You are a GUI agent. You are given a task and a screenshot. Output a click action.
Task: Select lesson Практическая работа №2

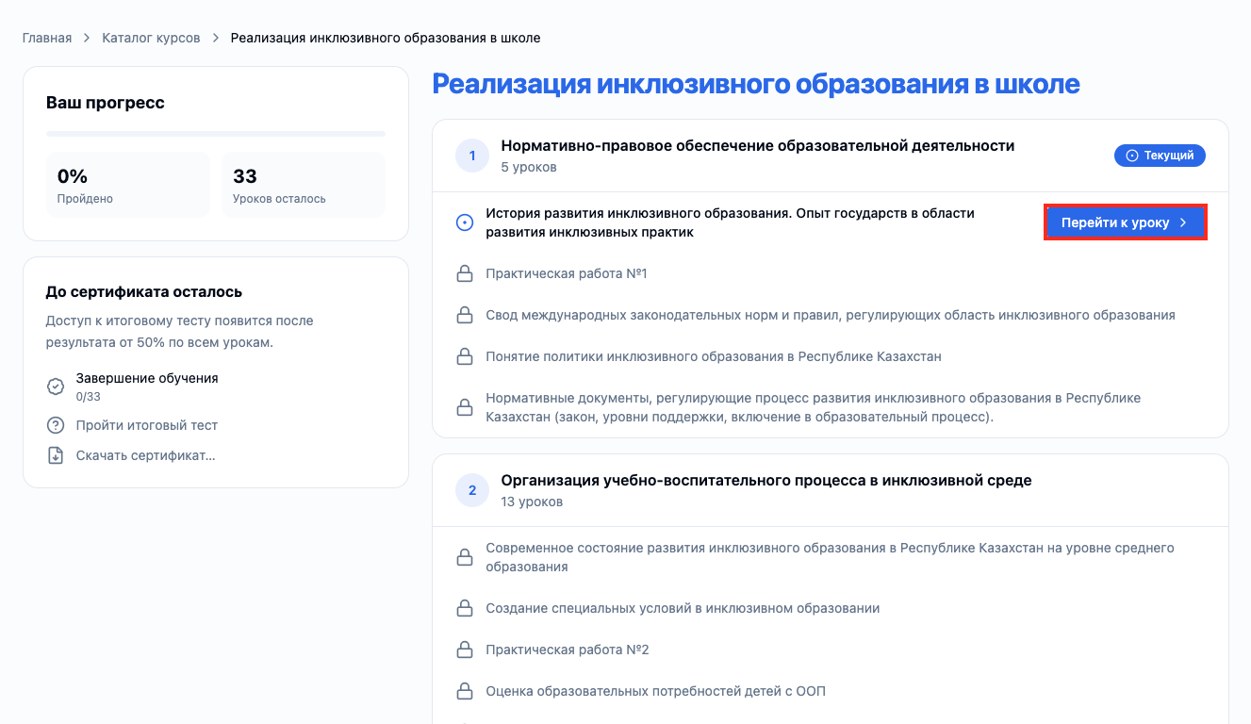[568, 650]
